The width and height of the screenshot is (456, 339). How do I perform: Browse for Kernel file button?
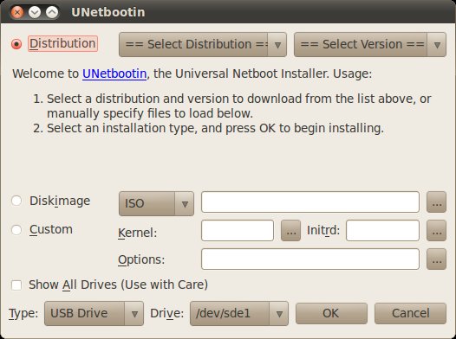click(290, 231)
